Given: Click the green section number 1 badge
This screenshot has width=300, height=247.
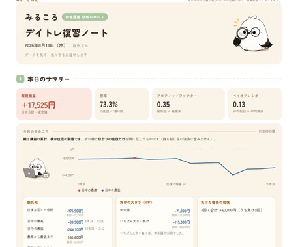Looking at the screenshot, I should (x=20, y=79).
